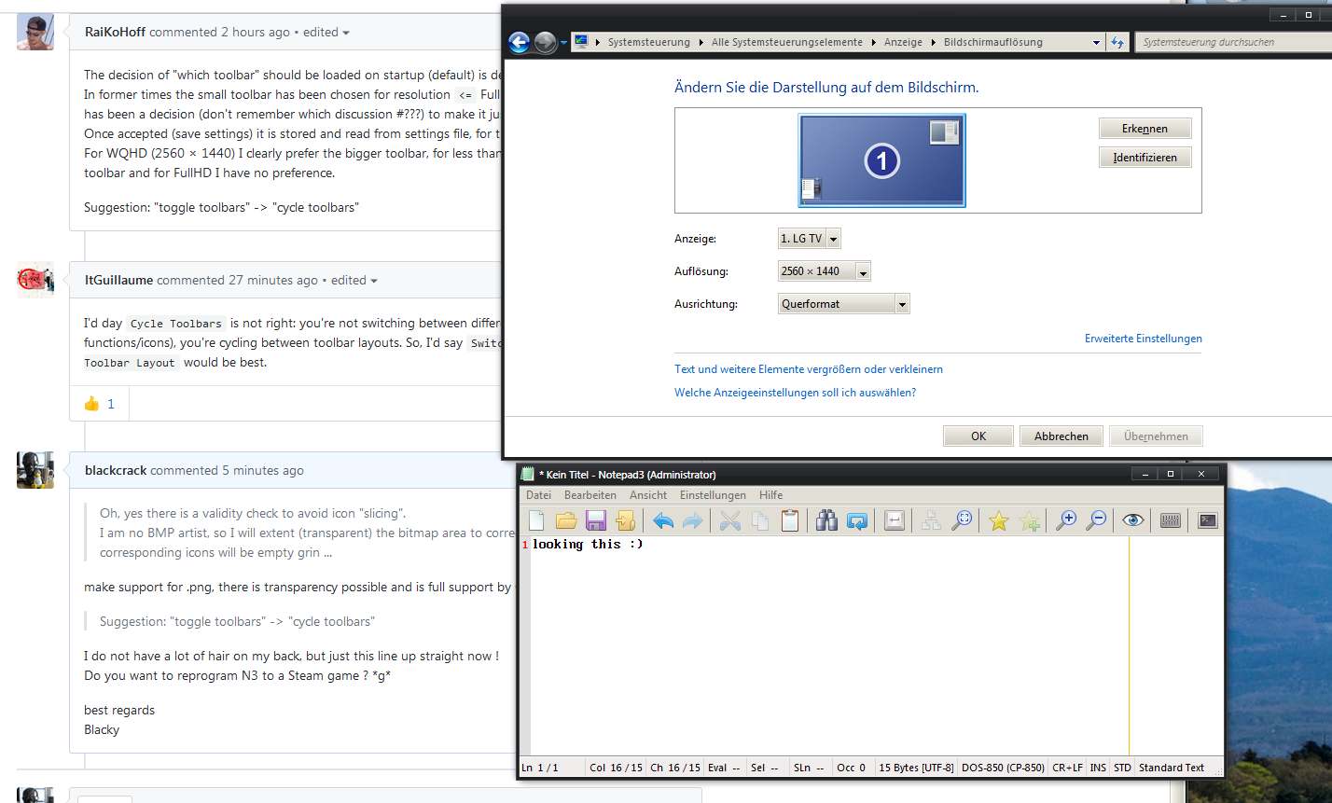Open the Ansicht menu in Notepad3

[x=647, y=495]
